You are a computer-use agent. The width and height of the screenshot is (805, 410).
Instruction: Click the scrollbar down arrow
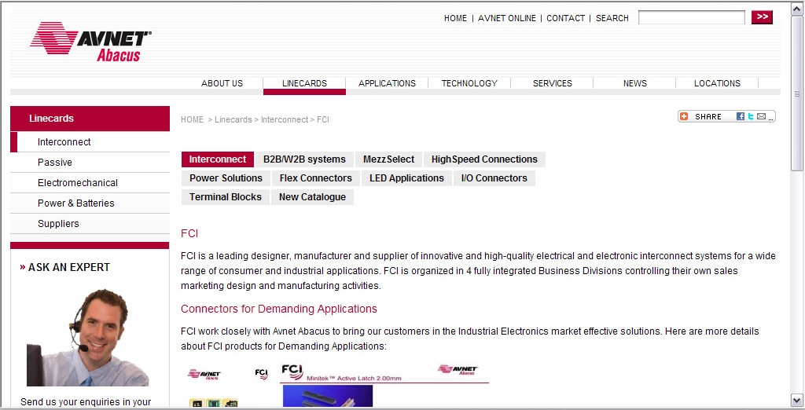coord(797,401)
